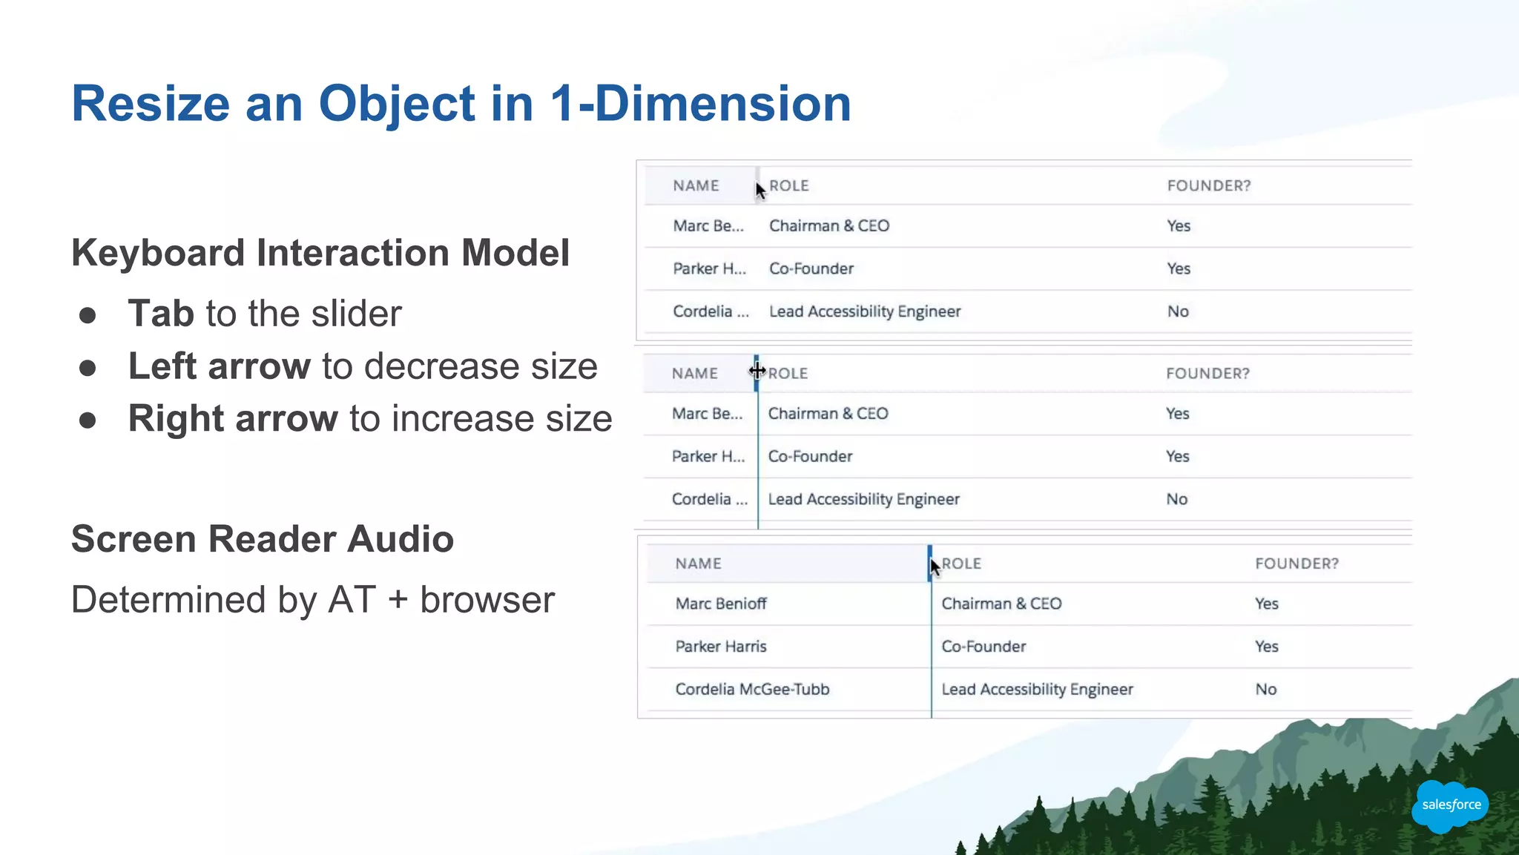
Task: Select the Parker Harris cell
Action: (x=721, y=647)
